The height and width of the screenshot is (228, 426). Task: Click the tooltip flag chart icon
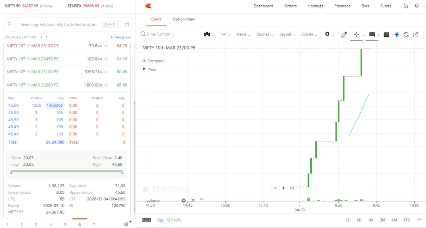[372, 34]
